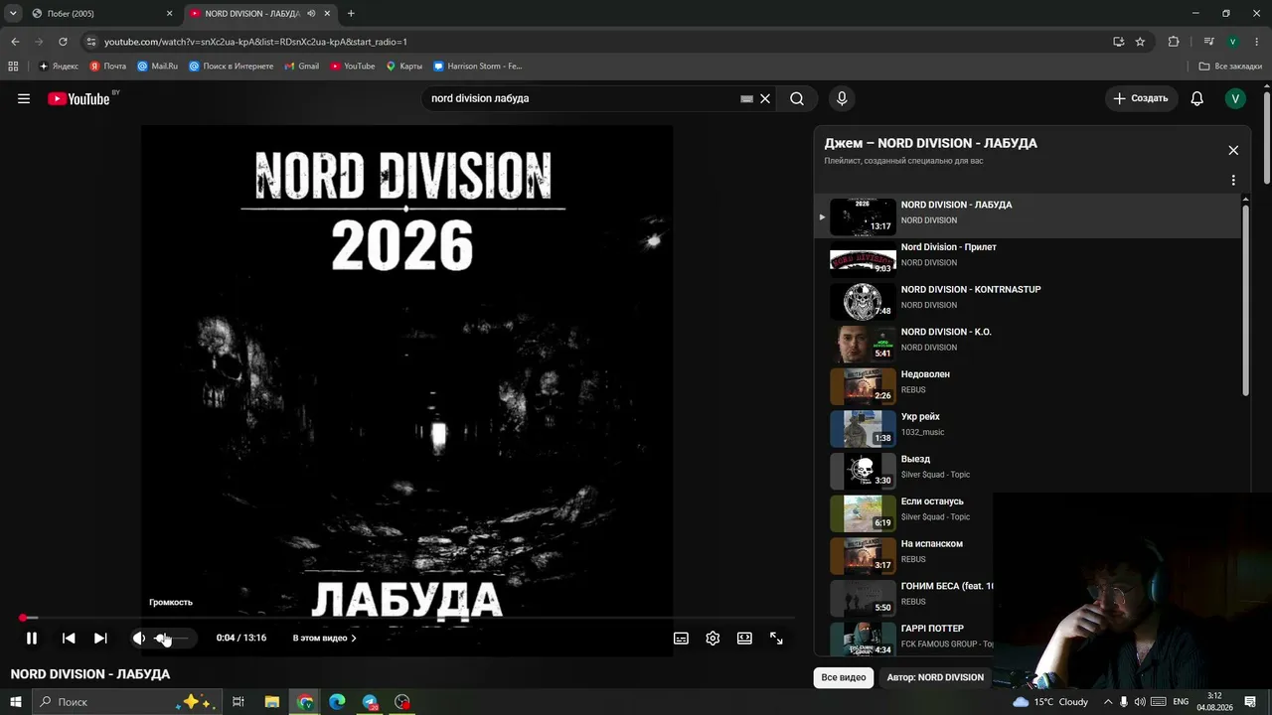The height and width of the screenshot is (715, 1272).
Task: Go back in browser history
Action: point(15,42)
